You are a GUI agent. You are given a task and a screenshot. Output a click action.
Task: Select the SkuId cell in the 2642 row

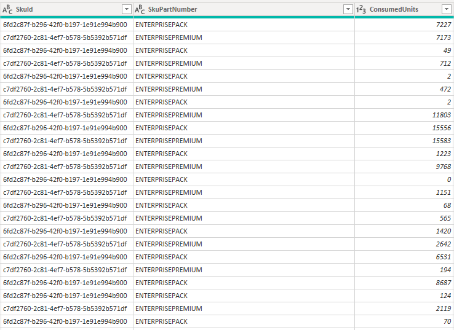tap(66, 244)
